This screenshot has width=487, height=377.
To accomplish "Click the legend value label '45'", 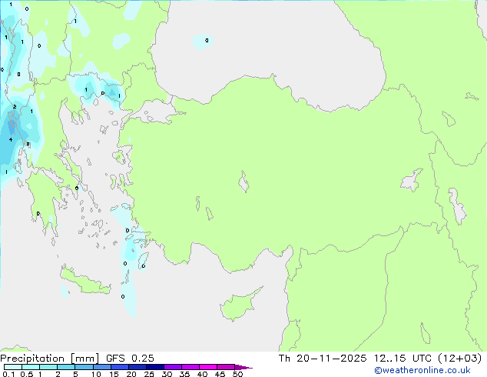I will 220,374.
